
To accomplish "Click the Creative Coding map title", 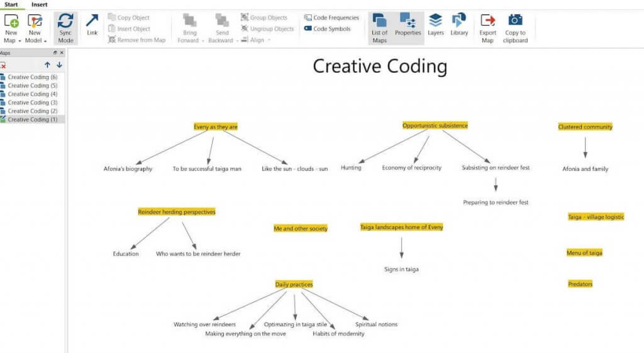I will coord(380,66).
